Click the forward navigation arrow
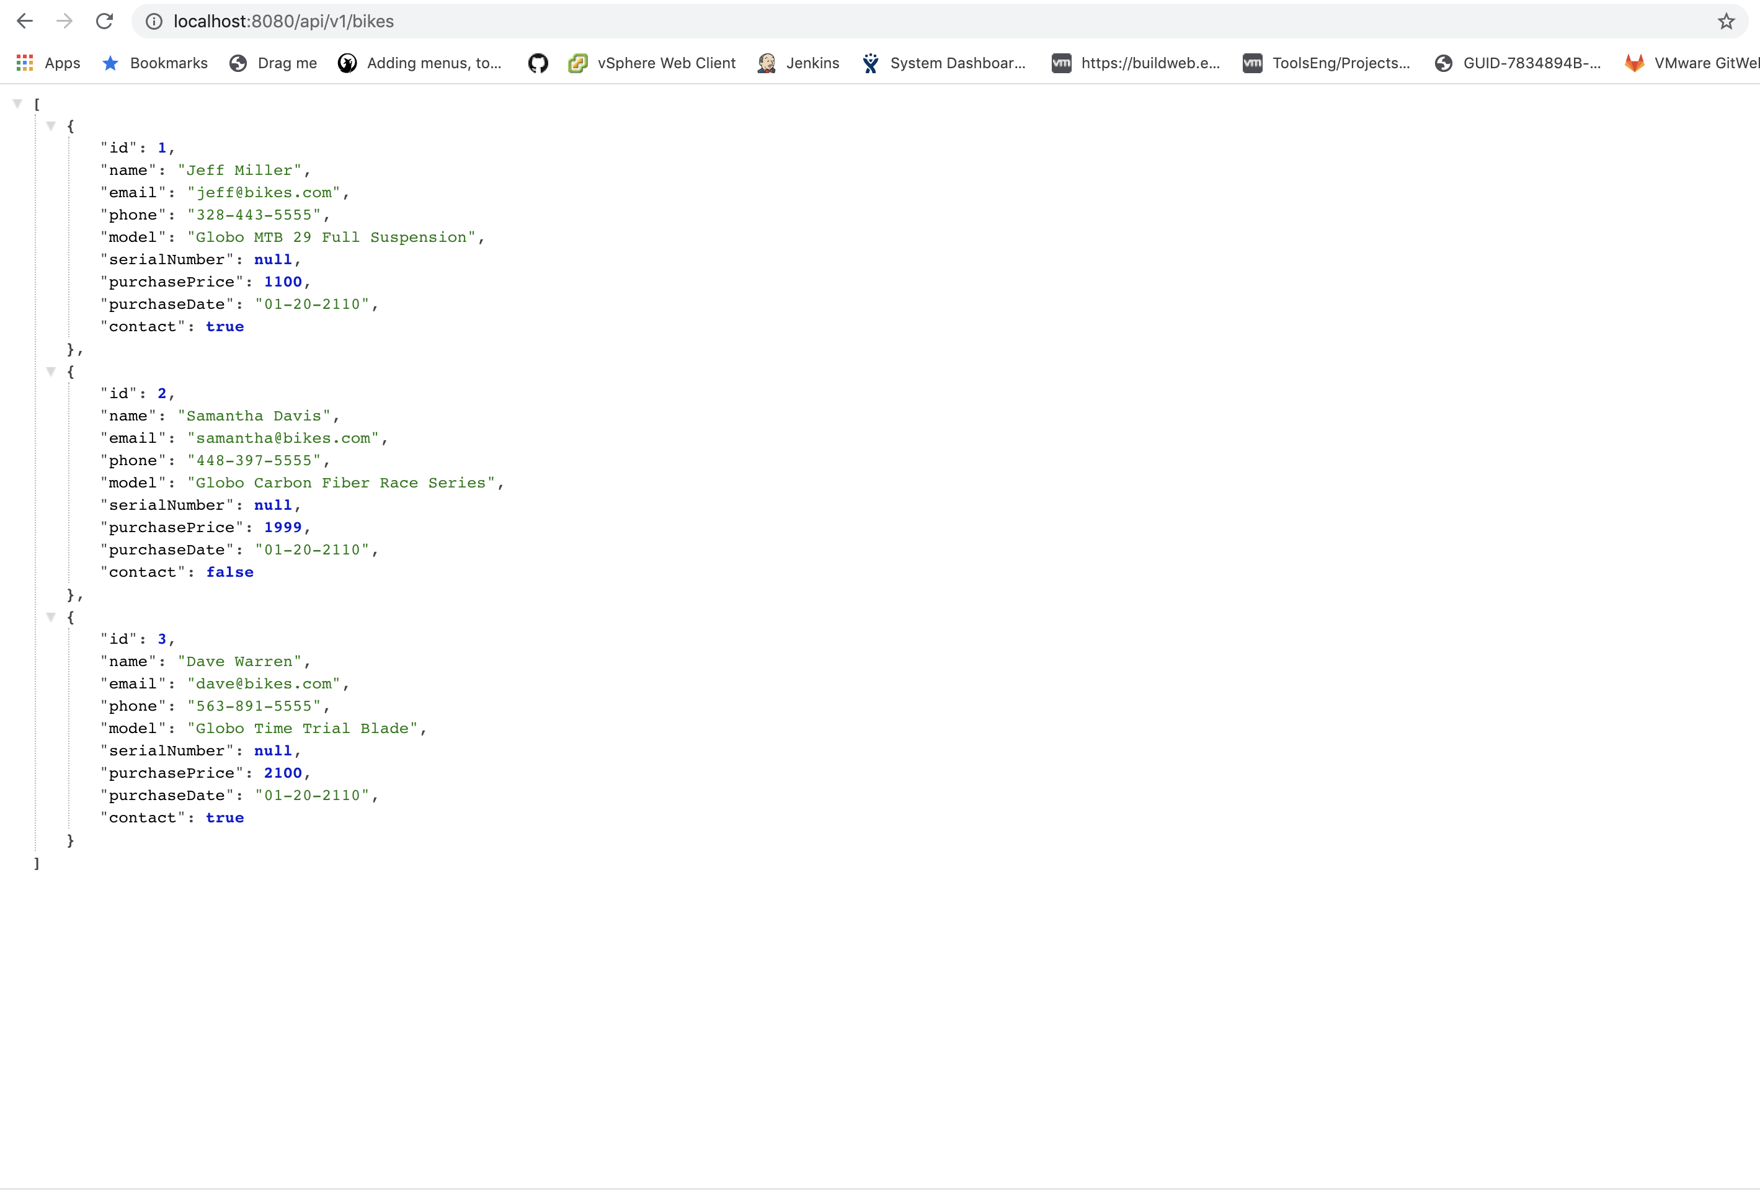 click(x=64, y=21)
